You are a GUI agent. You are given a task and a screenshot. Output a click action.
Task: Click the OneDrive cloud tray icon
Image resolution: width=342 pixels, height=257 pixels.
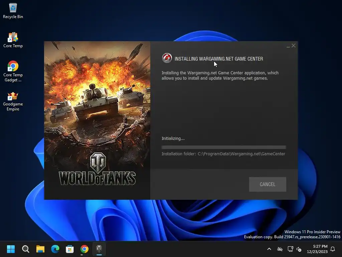(280, 249)
